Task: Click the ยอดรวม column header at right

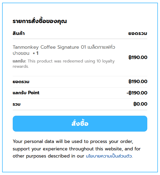Action: pyautogui.click(x=137, y=34)
